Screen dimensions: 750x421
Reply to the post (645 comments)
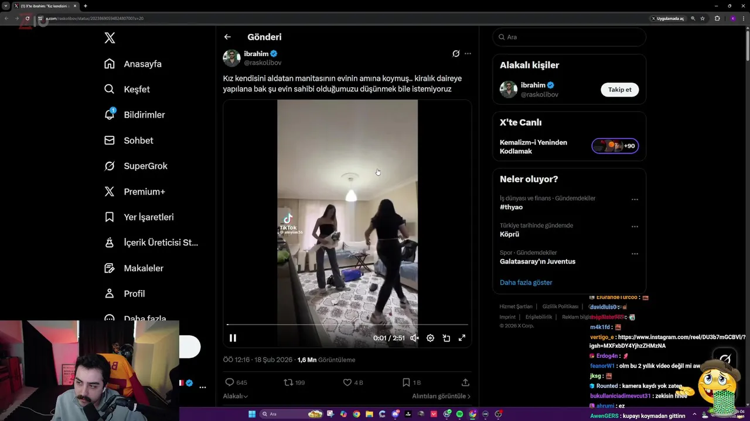[236, 382]
